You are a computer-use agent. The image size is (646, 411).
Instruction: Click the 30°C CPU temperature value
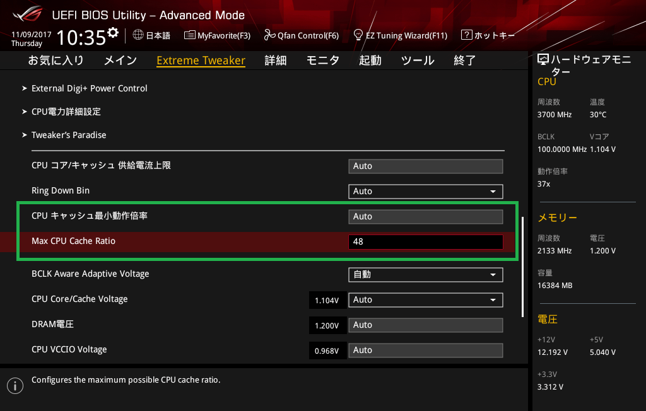pyautogui.click(x=598, y=115)
